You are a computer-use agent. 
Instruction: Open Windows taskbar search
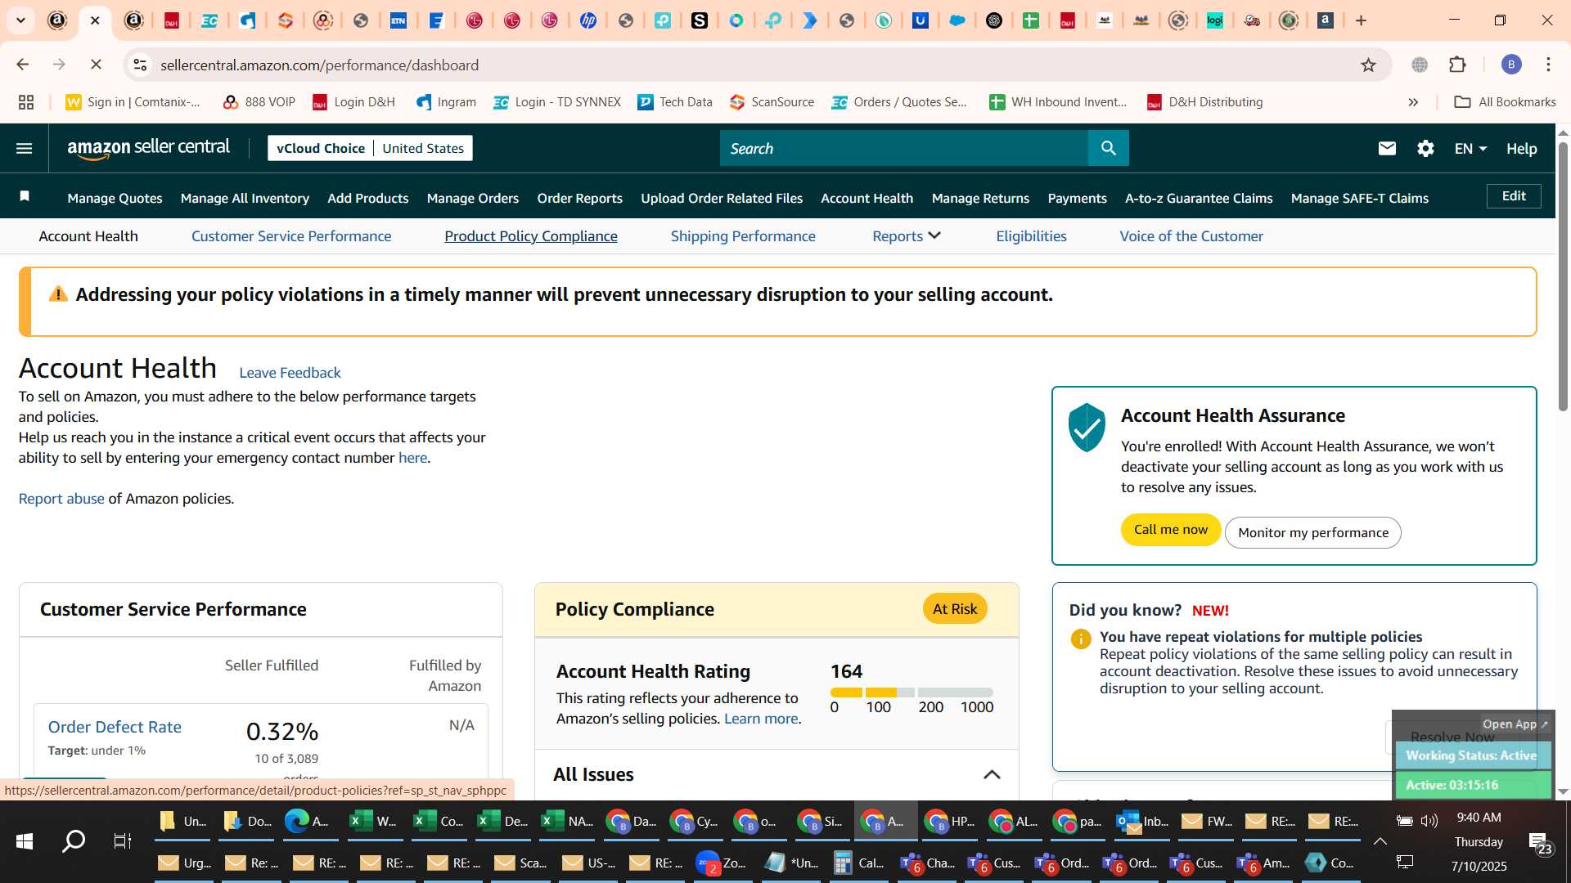(74, 841)
